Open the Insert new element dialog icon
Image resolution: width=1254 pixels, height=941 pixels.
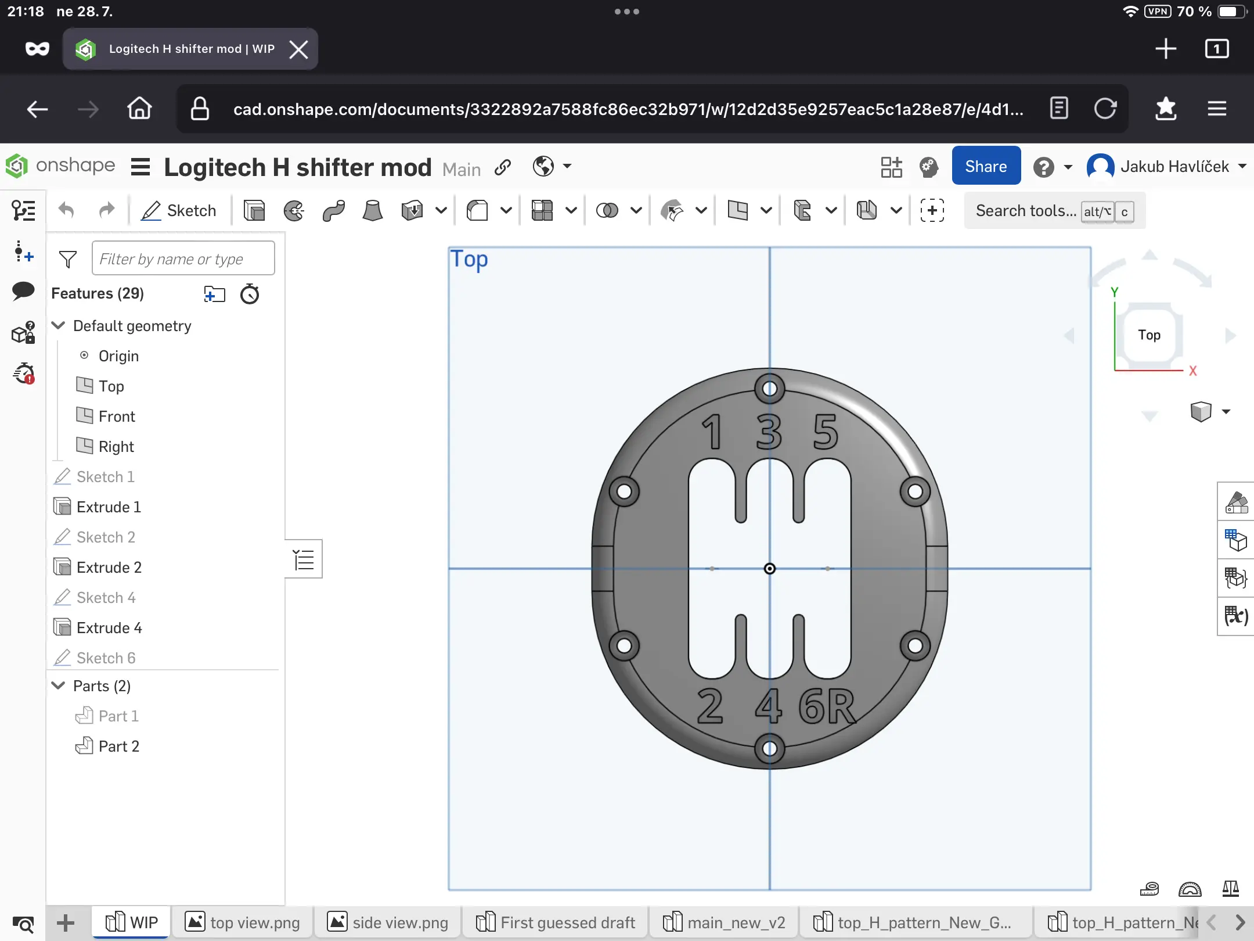932,210
